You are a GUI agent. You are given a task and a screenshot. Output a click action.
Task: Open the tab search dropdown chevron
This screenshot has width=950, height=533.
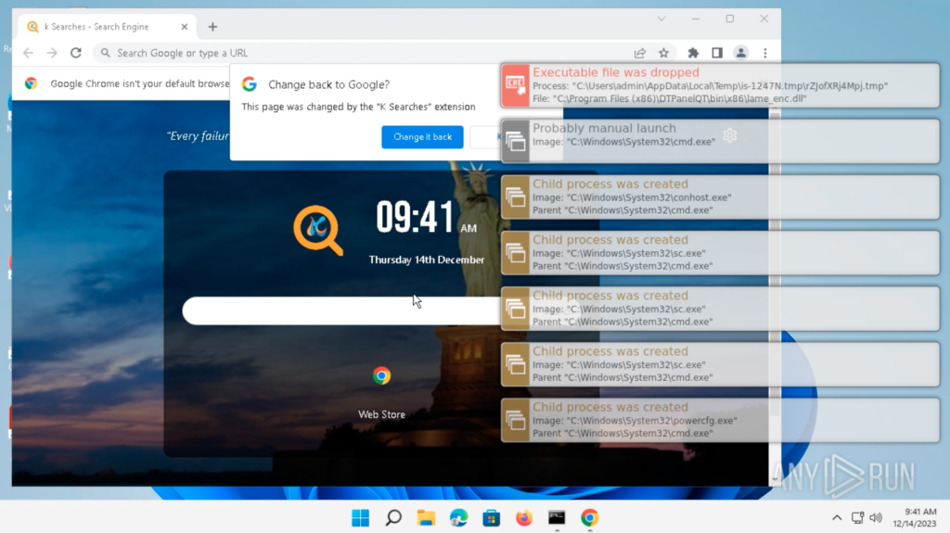[661, 19]
